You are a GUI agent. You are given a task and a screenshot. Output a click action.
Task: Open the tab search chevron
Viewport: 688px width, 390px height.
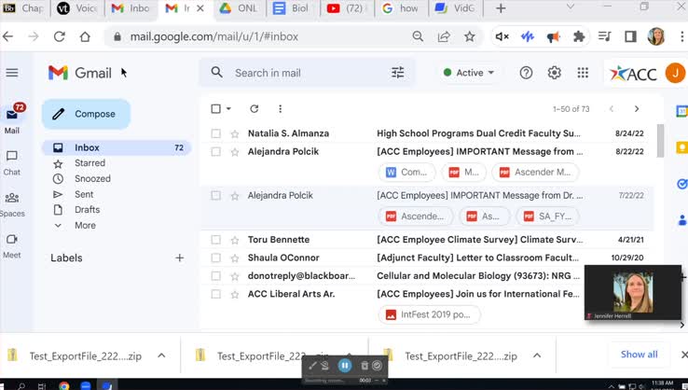[571, 7]
